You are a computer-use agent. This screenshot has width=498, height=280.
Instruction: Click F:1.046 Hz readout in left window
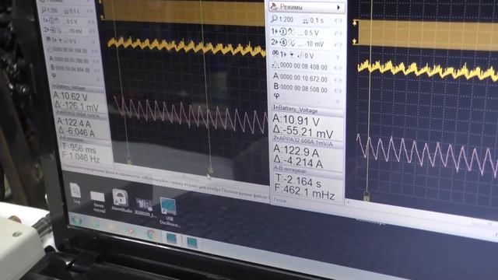pos(81,157)
